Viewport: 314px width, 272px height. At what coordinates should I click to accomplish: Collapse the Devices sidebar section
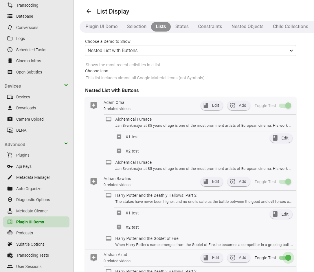point(66,85)
